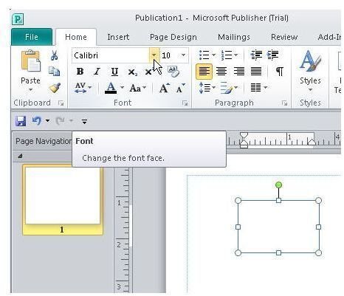Apply font color with the A icon
344x296 pixels.
pos(111,88)
